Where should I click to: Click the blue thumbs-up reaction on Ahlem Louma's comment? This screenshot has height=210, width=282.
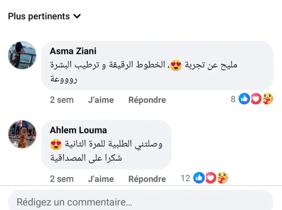pos(199,178)
